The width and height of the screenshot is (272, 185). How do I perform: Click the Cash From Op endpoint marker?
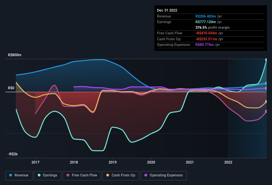pyautogui.click(x=266, y=101)
